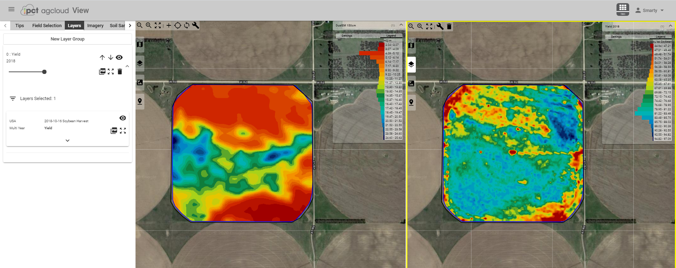
Task: Expand Soybean Harvest layer details chevron
Action: point(68,141)
